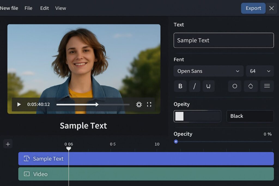279x186 pixels.
Task: Click the white color swatch
Action: point(179,116)
